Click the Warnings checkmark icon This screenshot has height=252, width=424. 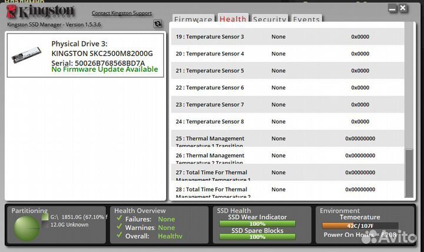119,227
